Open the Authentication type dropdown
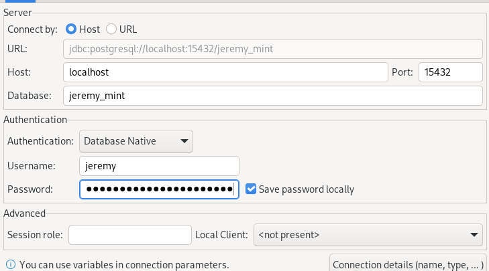The height and width of the screenshot is (271, 489). click(x=136, y=141)
